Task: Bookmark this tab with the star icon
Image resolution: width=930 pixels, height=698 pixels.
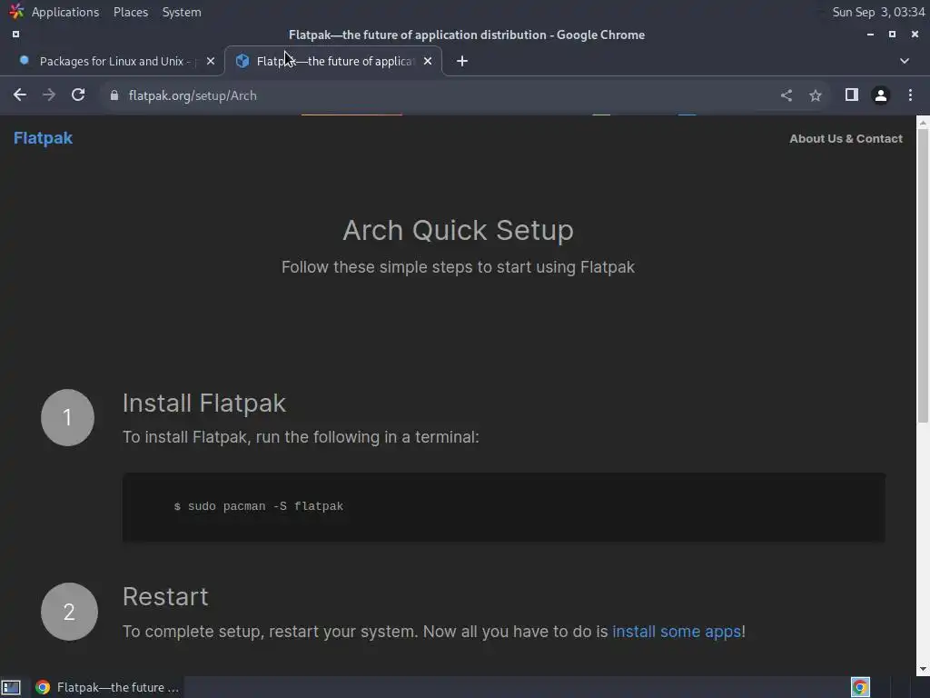Action: (x=816, y=95)
